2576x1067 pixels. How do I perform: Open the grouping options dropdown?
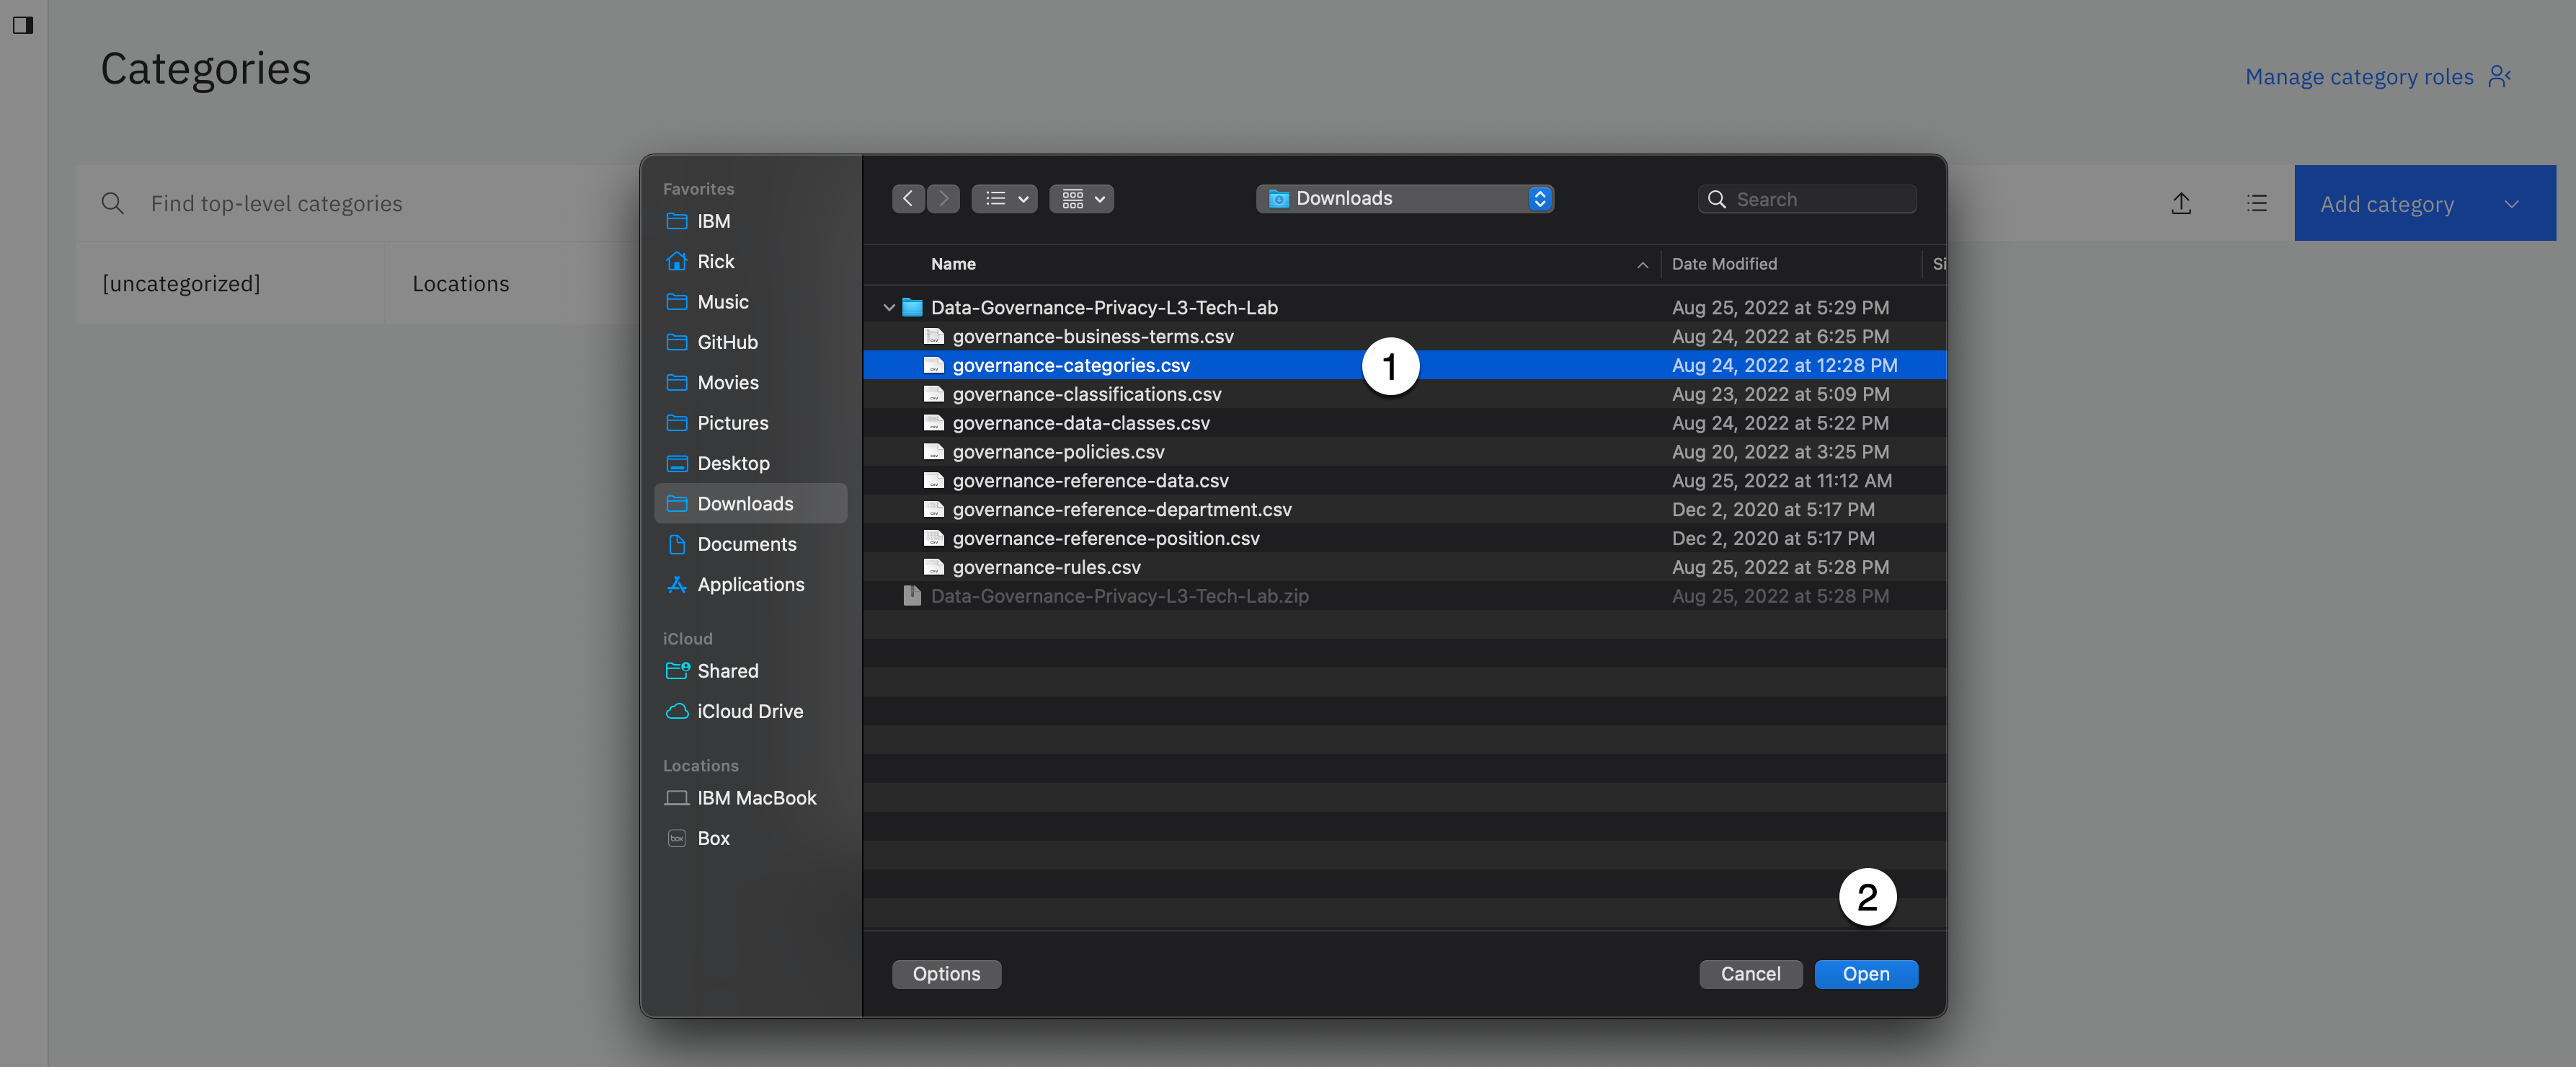(1081, 199)
